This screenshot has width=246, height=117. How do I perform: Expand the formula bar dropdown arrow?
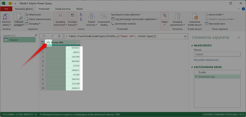click(185, 36)
